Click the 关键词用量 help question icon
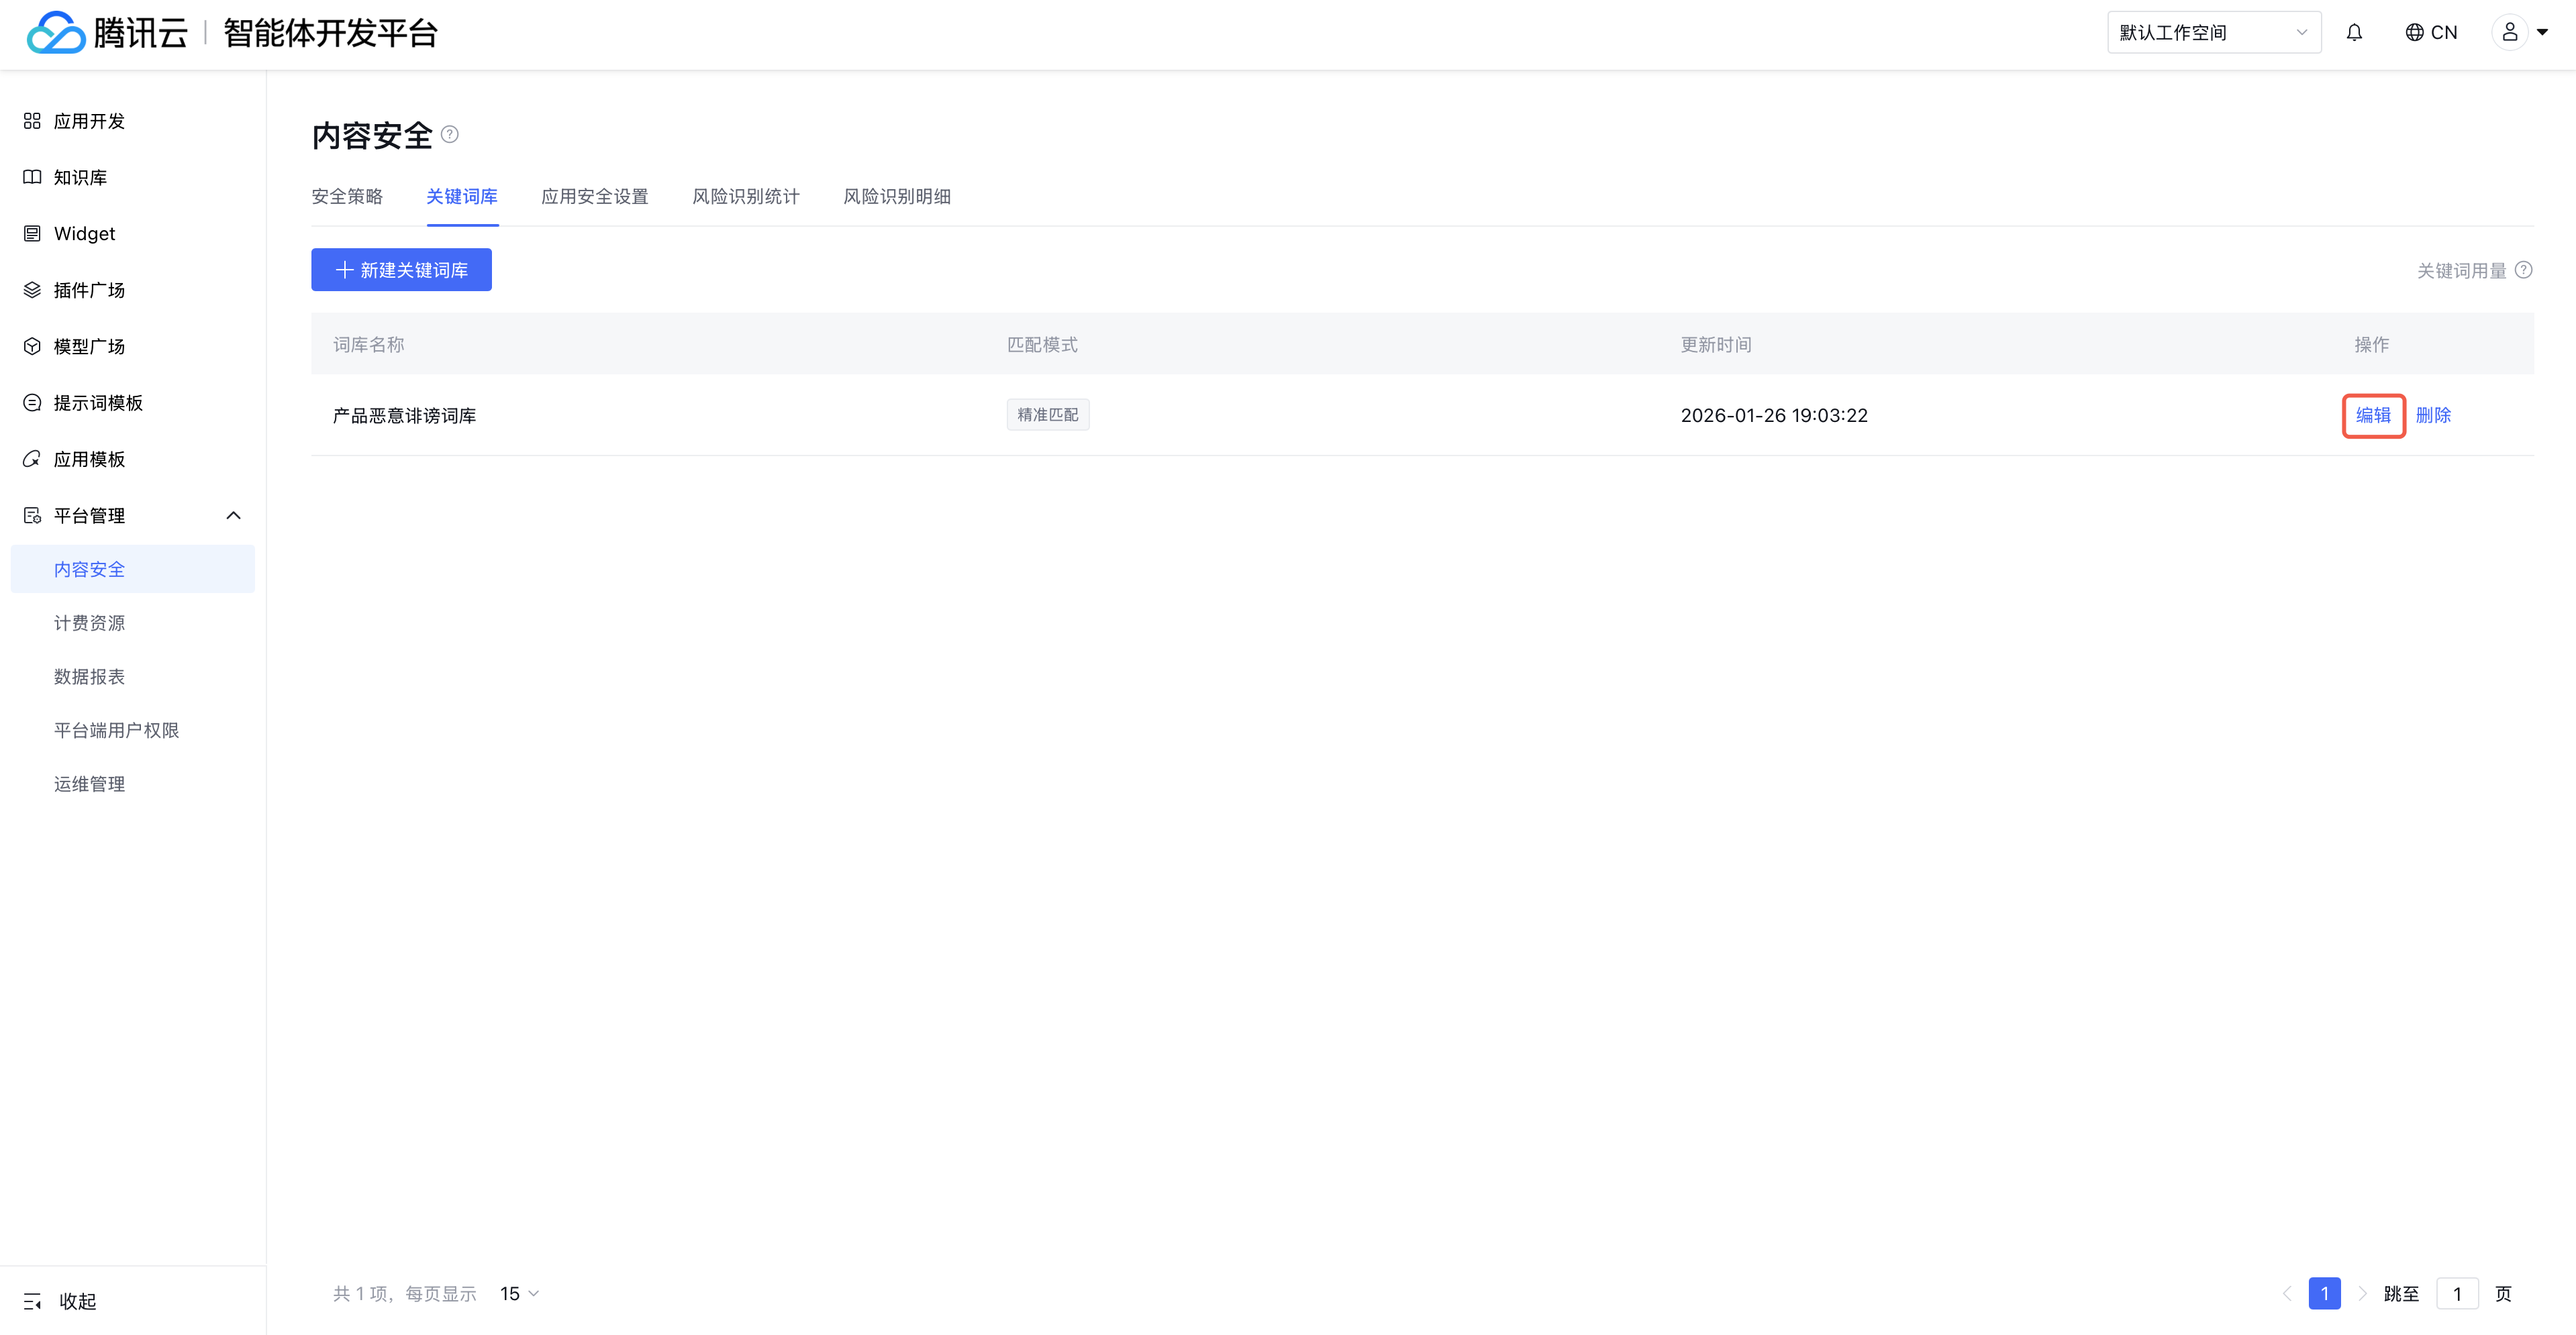This screenshot has height=1335, width=2576. (x=2524, y=270)
